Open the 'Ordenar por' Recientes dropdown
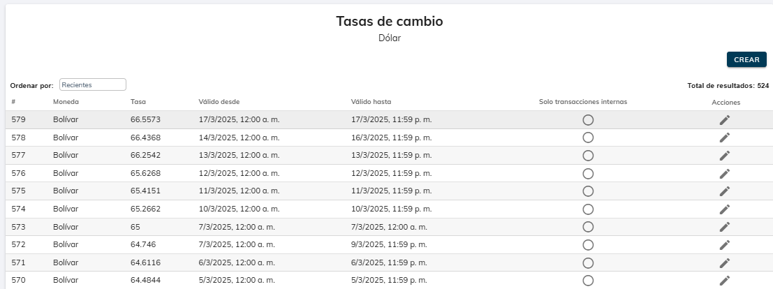 pyautogui.click(x=93, y=84)
